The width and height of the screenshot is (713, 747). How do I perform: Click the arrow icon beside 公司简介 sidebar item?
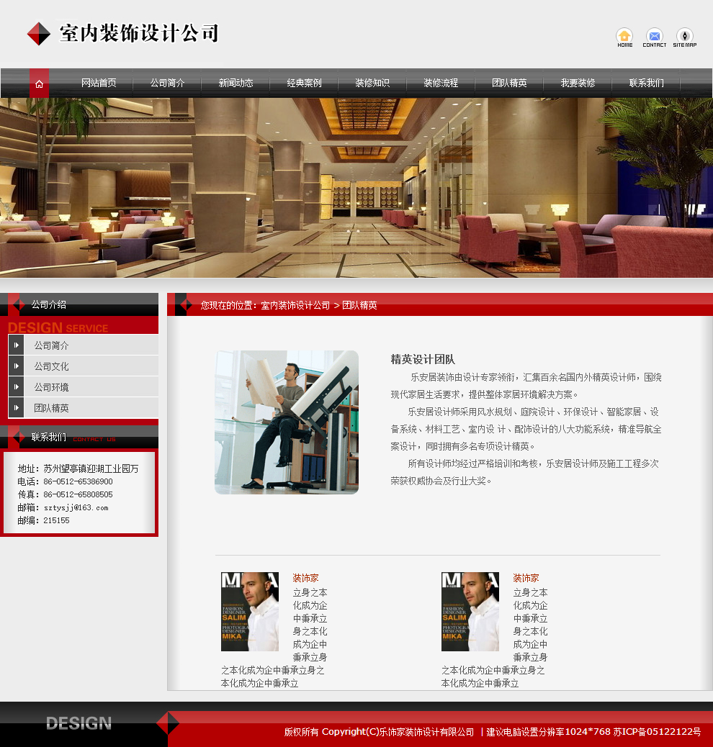click(x=16, y=345)
